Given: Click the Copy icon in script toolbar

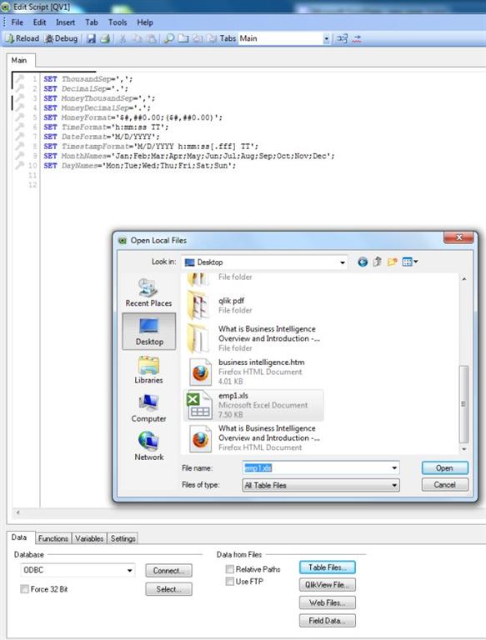Looking at the screenshot, I should pos(138,38).
